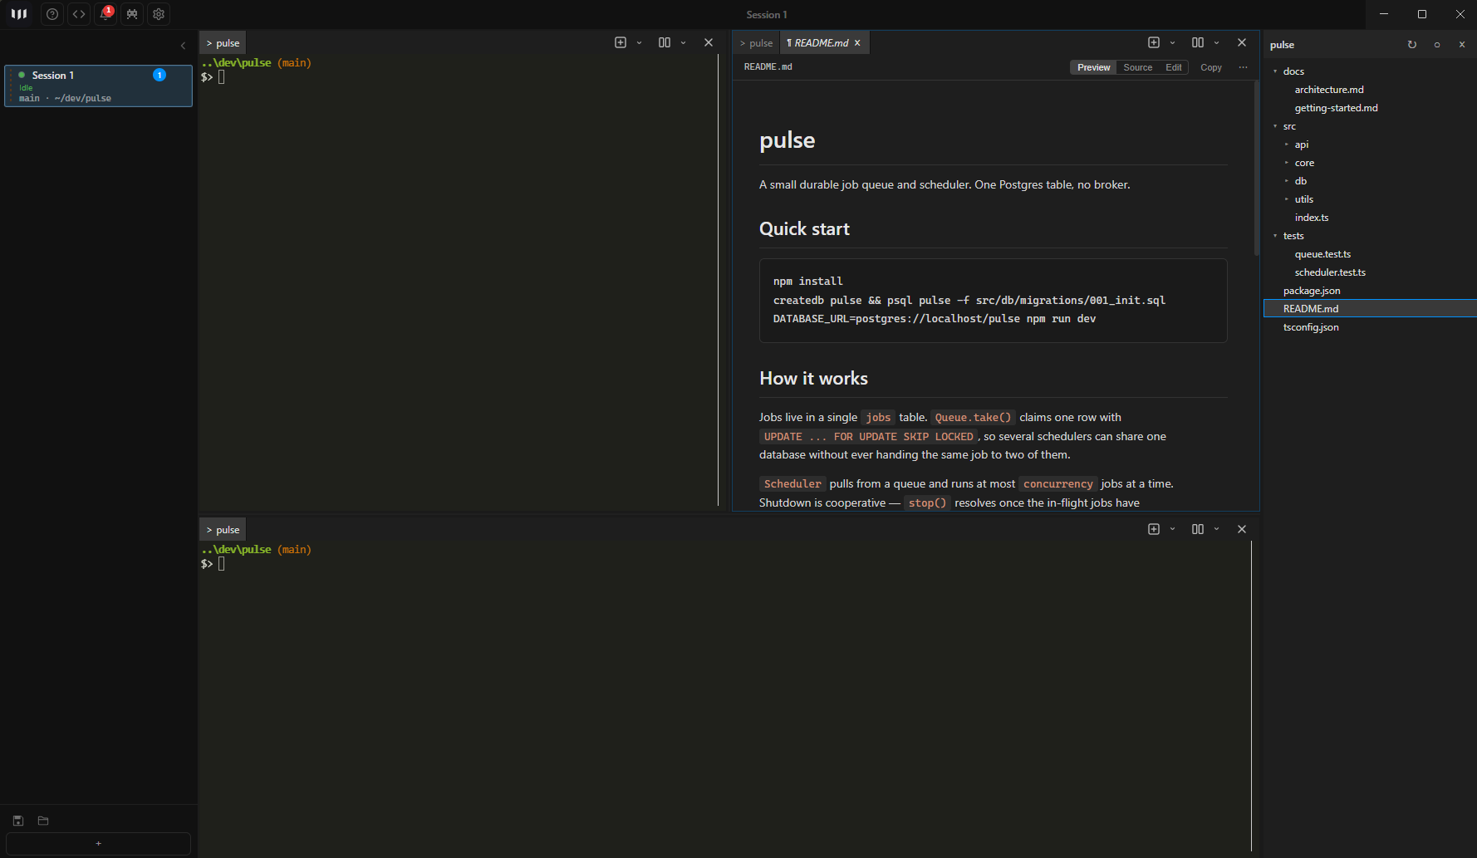Focus the bottom terminal prompt
This screenshot has height=858, width=1477.
[x=222, y=564]
